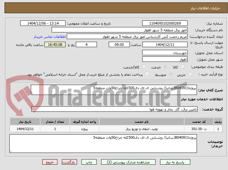
Task: Click the بازگشت back button
Action: click(69, 162)
